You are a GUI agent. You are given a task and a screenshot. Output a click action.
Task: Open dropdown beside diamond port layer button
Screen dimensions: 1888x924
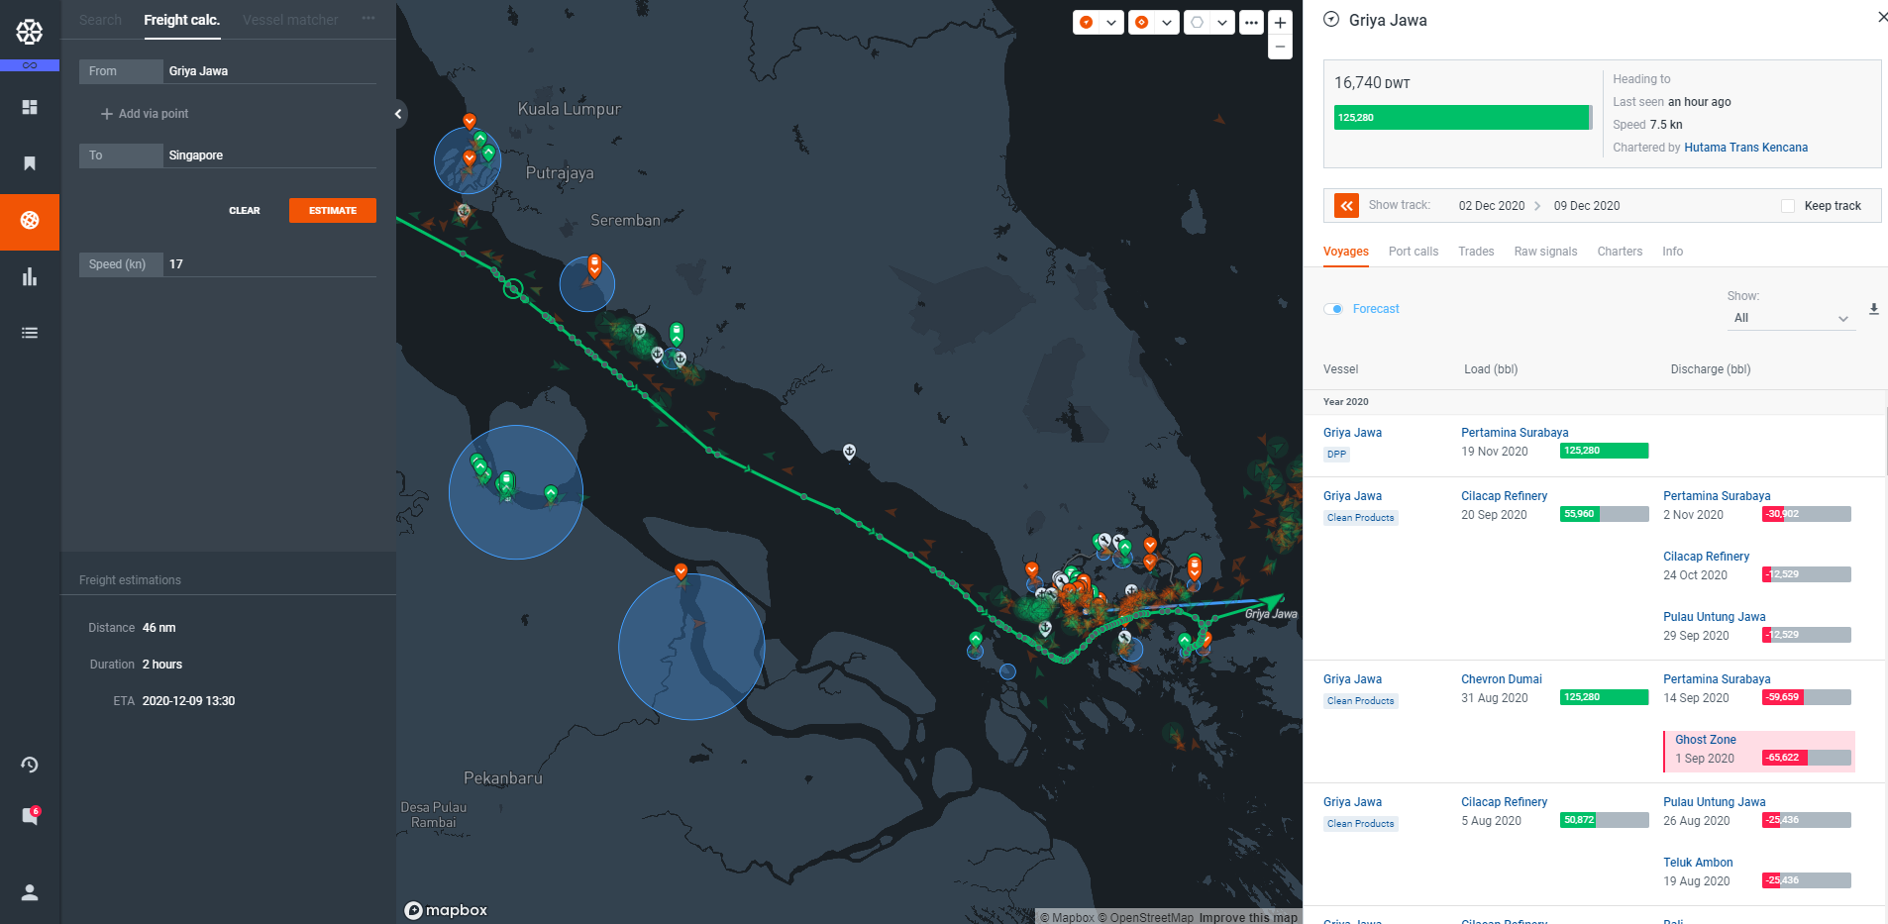pyautogui.click(x=1167, y=22)
